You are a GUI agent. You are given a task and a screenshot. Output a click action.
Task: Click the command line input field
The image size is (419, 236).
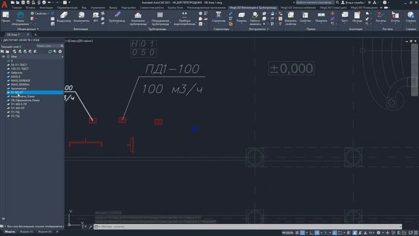click(x=247, y=227)
